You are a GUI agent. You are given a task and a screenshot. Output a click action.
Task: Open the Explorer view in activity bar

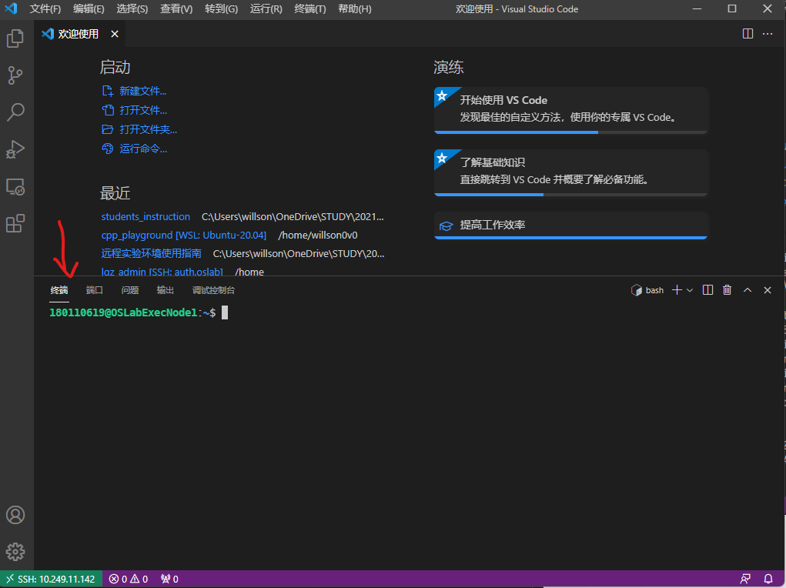coord(15,38)
